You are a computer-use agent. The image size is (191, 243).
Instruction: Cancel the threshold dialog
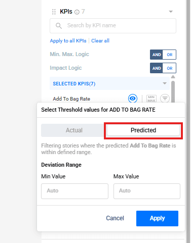(x=115, y=218)
